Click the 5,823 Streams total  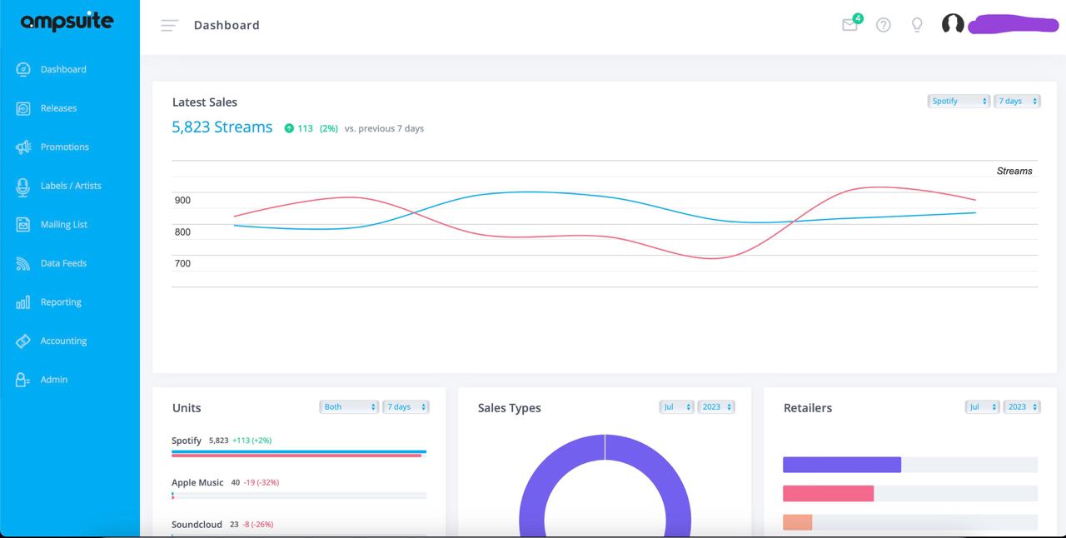[x=222, y=127]
